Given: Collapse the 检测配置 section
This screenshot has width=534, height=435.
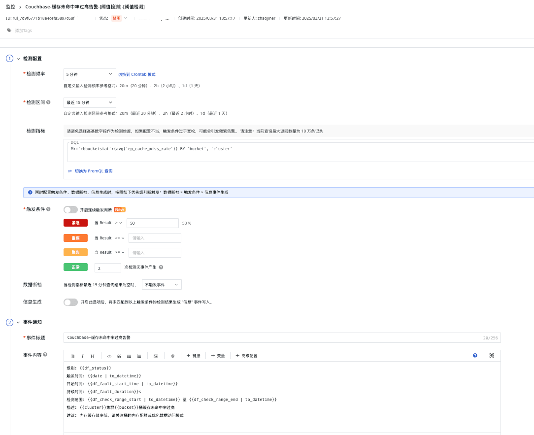Looking at the screenshot, I should click(x=18, y=59).
